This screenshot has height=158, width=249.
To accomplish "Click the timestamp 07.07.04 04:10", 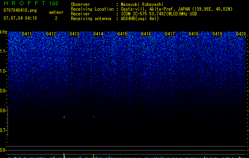I will click(x=20, y=18).
